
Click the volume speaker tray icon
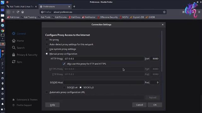[x=3, y=99]
